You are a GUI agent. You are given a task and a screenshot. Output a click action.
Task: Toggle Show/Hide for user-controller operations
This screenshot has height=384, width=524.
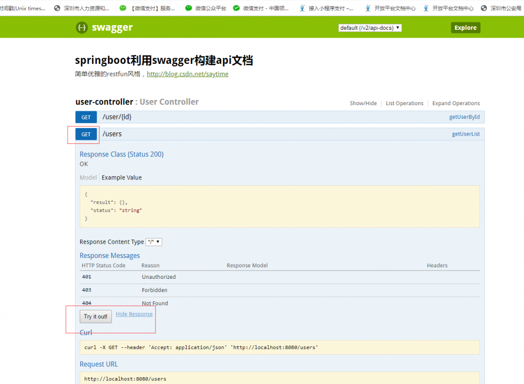click(x=363, y=103)
